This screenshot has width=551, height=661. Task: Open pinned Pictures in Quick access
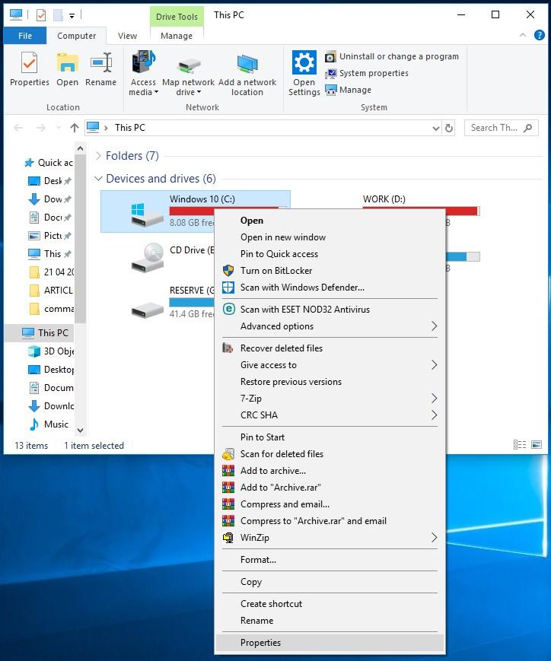coord(49,236)
